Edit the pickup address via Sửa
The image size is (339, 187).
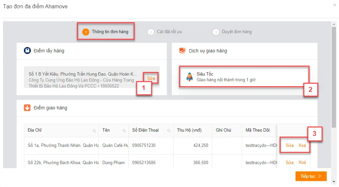[151, 78]
